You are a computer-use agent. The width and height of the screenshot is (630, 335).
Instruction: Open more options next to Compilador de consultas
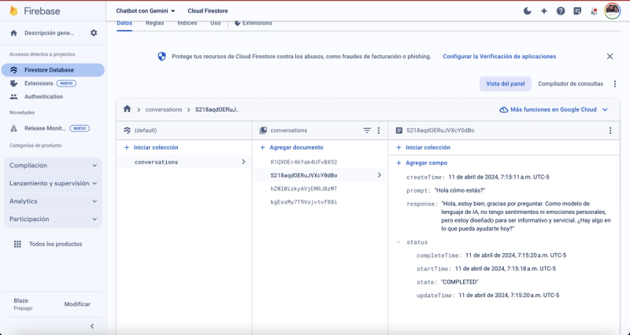pos(615,84)
